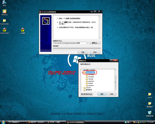Click the folder tree scroll-down arrow
Screen dimensions: 155x124
pos(115,90)
